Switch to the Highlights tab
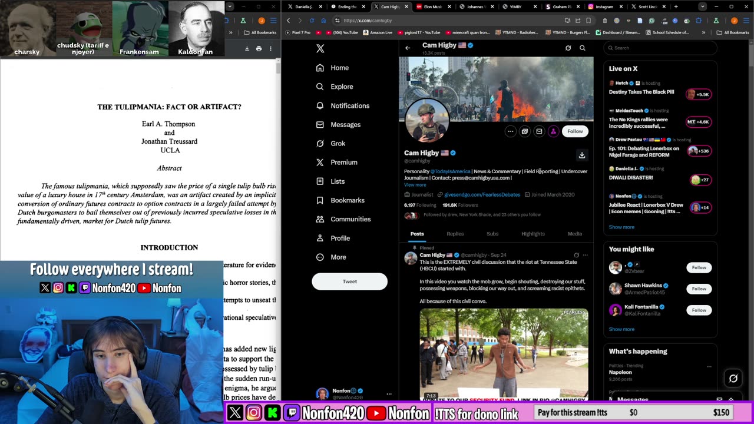 [533, 234]
